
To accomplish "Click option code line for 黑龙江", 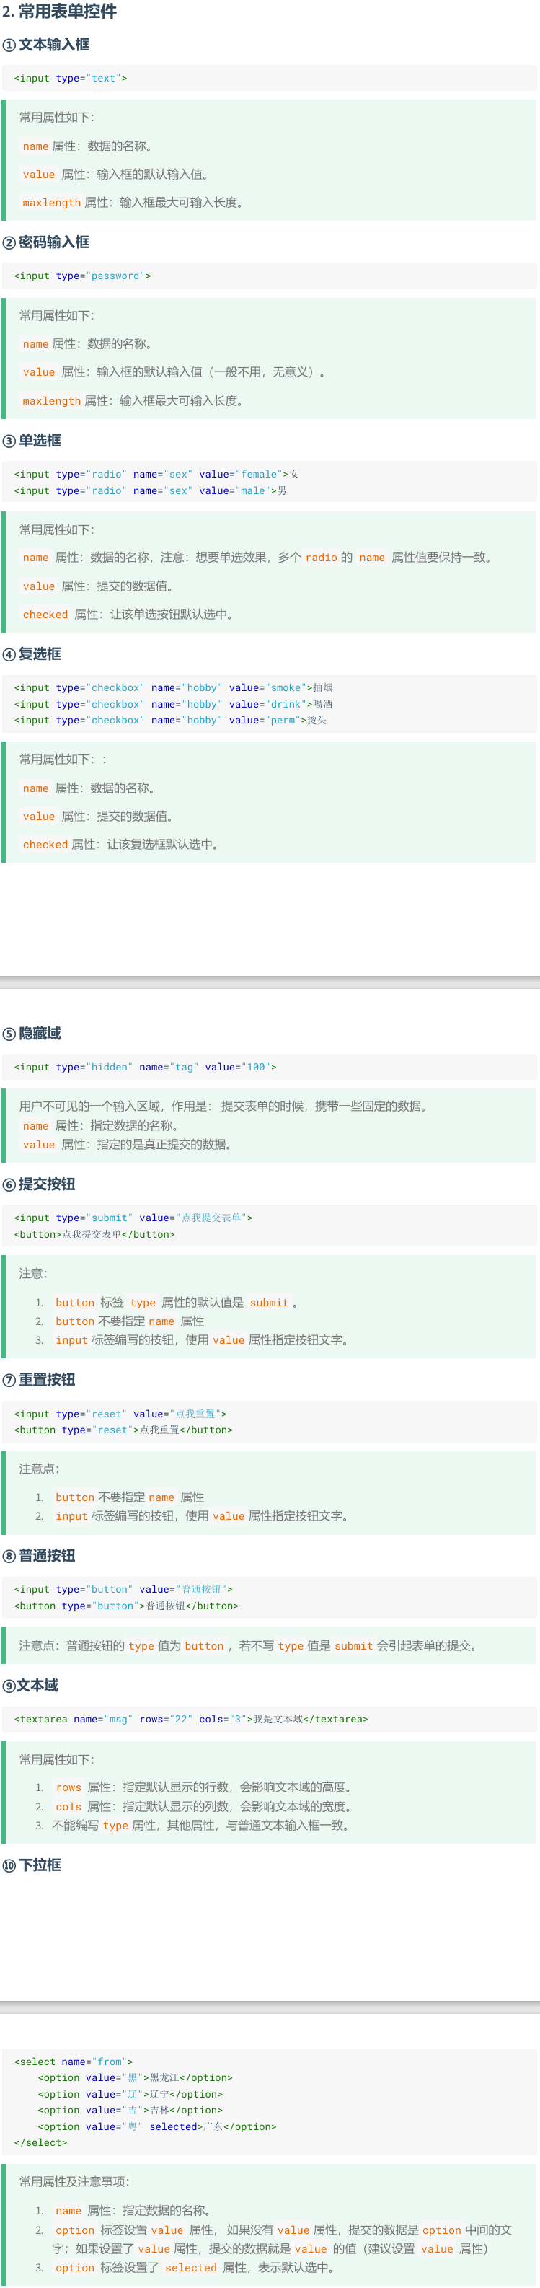I will [135, 2077].
